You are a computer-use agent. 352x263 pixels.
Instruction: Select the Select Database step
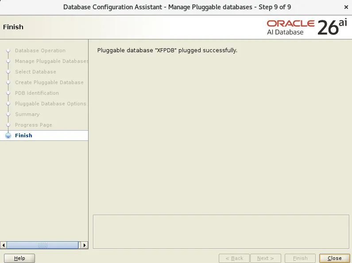click(x=35, y=72)
